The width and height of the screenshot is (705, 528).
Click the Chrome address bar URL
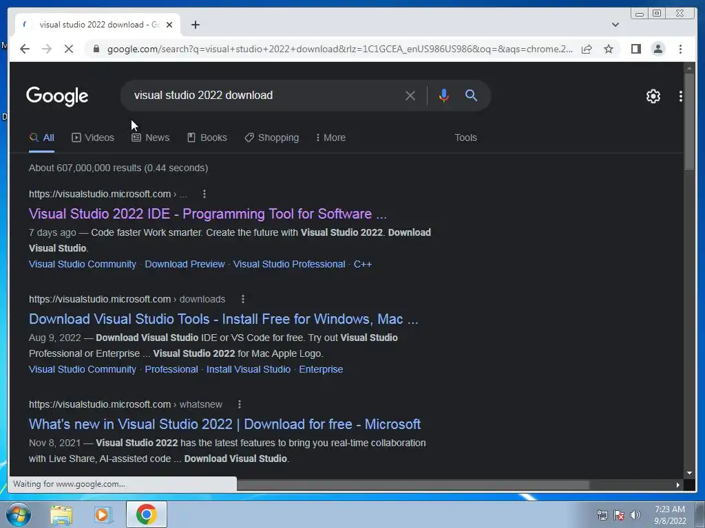pyautogui.click(x=339, y=49)
